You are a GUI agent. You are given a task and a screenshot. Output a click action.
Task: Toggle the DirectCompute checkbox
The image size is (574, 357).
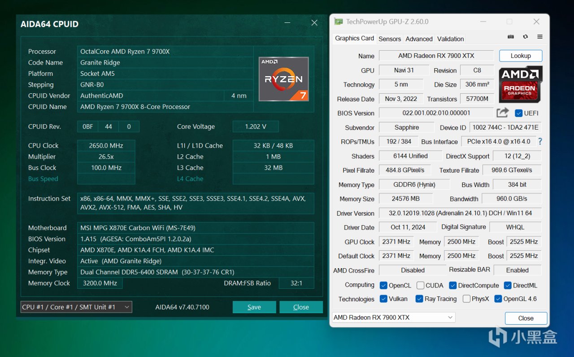click(x=453, y=285)
